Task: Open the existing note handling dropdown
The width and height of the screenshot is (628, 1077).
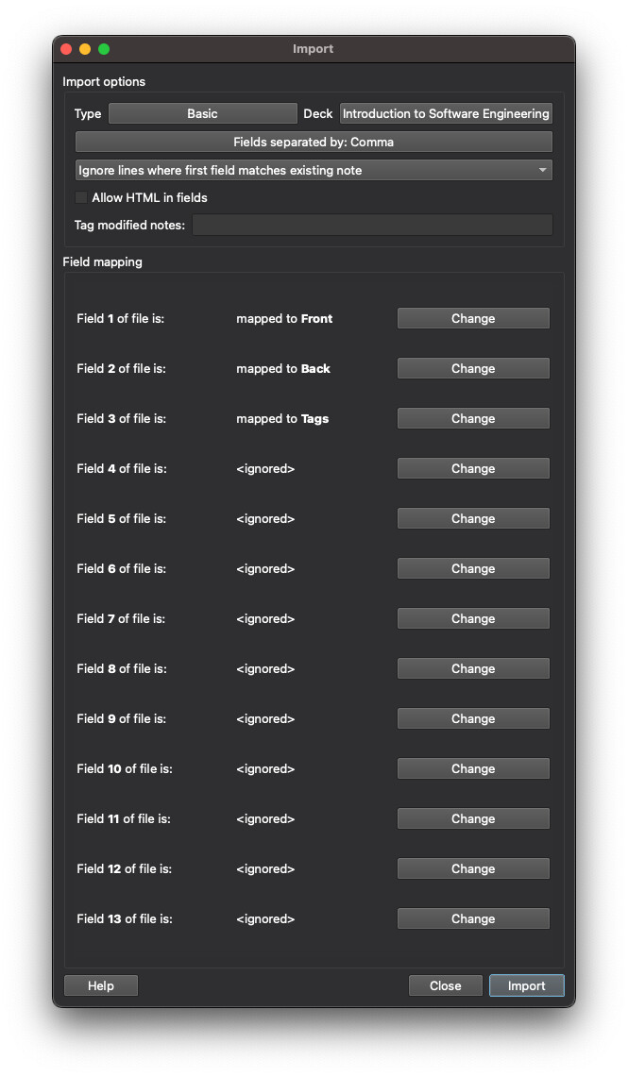Action: 314,170
